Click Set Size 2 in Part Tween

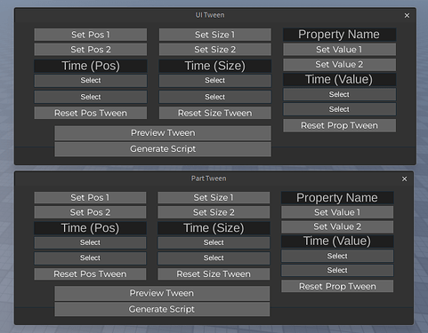214,212
